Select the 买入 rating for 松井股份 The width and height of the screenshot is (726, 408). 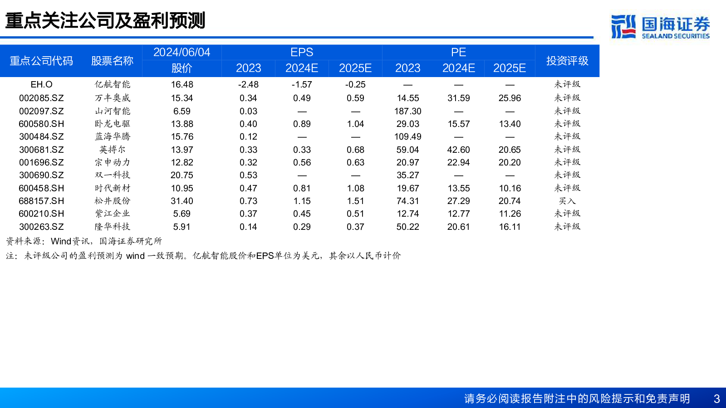567,201
